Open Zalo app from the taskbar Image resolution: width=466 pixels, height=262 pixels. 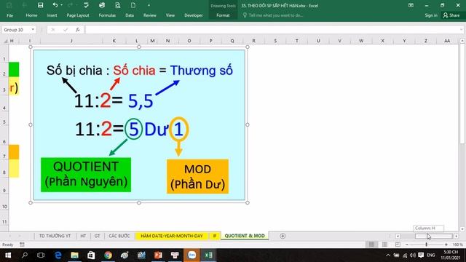pos(191,255)
